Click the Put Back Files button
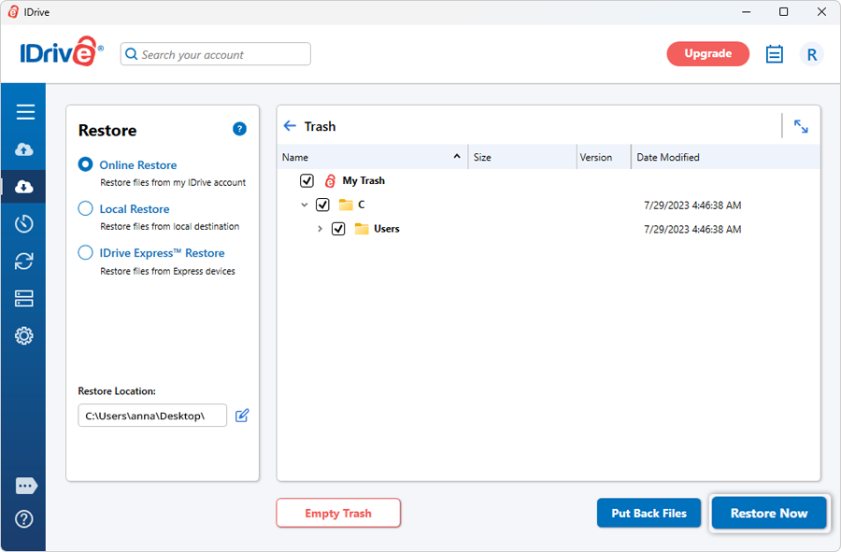This screenshot has height=552, width=841. point(649,513)
